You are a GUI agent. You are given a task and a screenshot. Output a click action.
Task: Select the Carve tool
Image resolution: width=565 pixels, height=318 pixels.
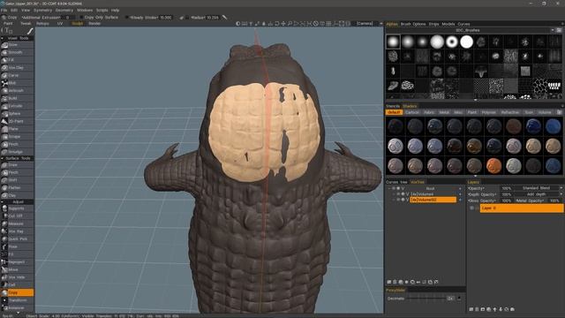point(18,75)
